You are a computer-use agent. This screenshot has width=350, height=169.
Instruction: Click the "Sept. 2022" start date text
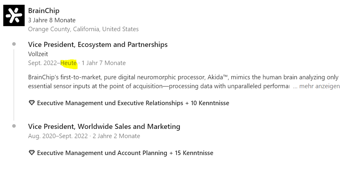43,63
